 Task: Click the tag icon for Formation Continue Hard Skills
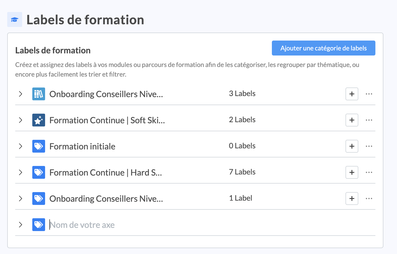[38, 172]
